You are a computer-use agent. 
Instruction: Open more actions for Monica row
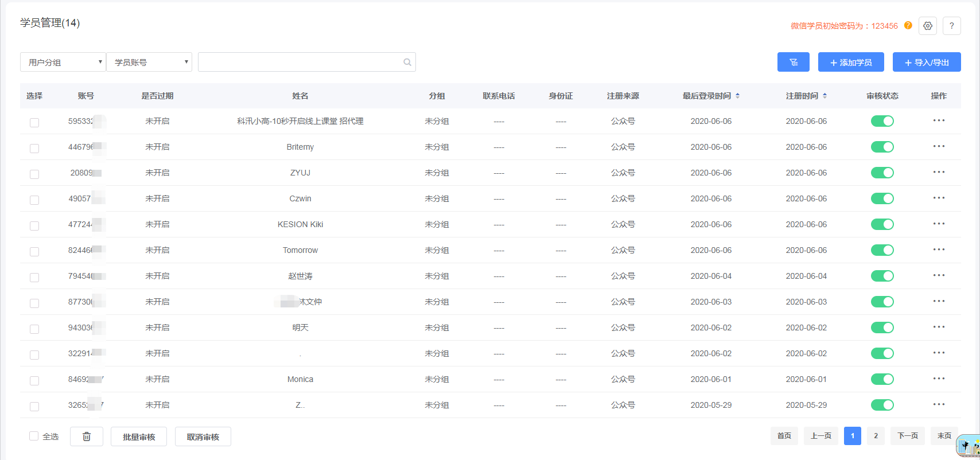(938, 379)
